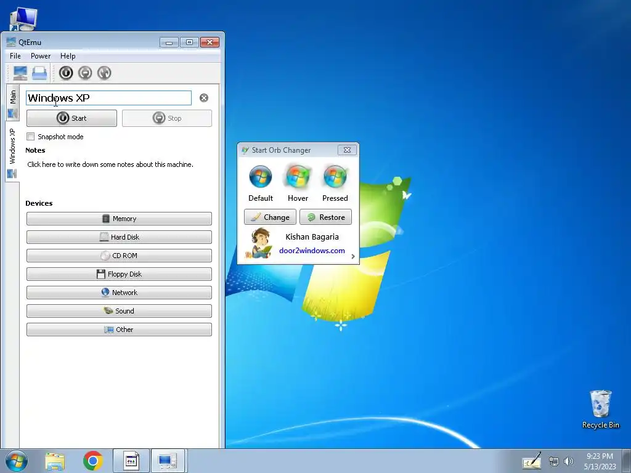Open the Recycle Bin on the desktop
The height and width of the screenshot is (473, 631).
click(600, 409)
